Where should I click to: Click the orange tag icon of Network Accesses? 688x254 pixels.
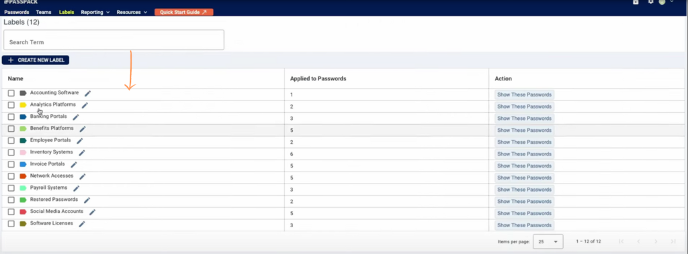[24, 176]
